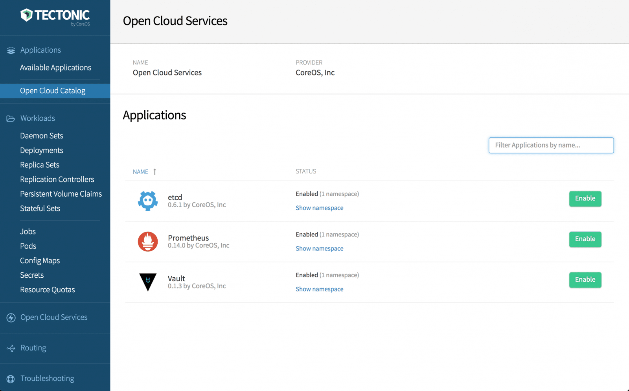Screen dimensions: 629x391
Task: Enable the Prometheus application
Action: click(x=585, y=239)
